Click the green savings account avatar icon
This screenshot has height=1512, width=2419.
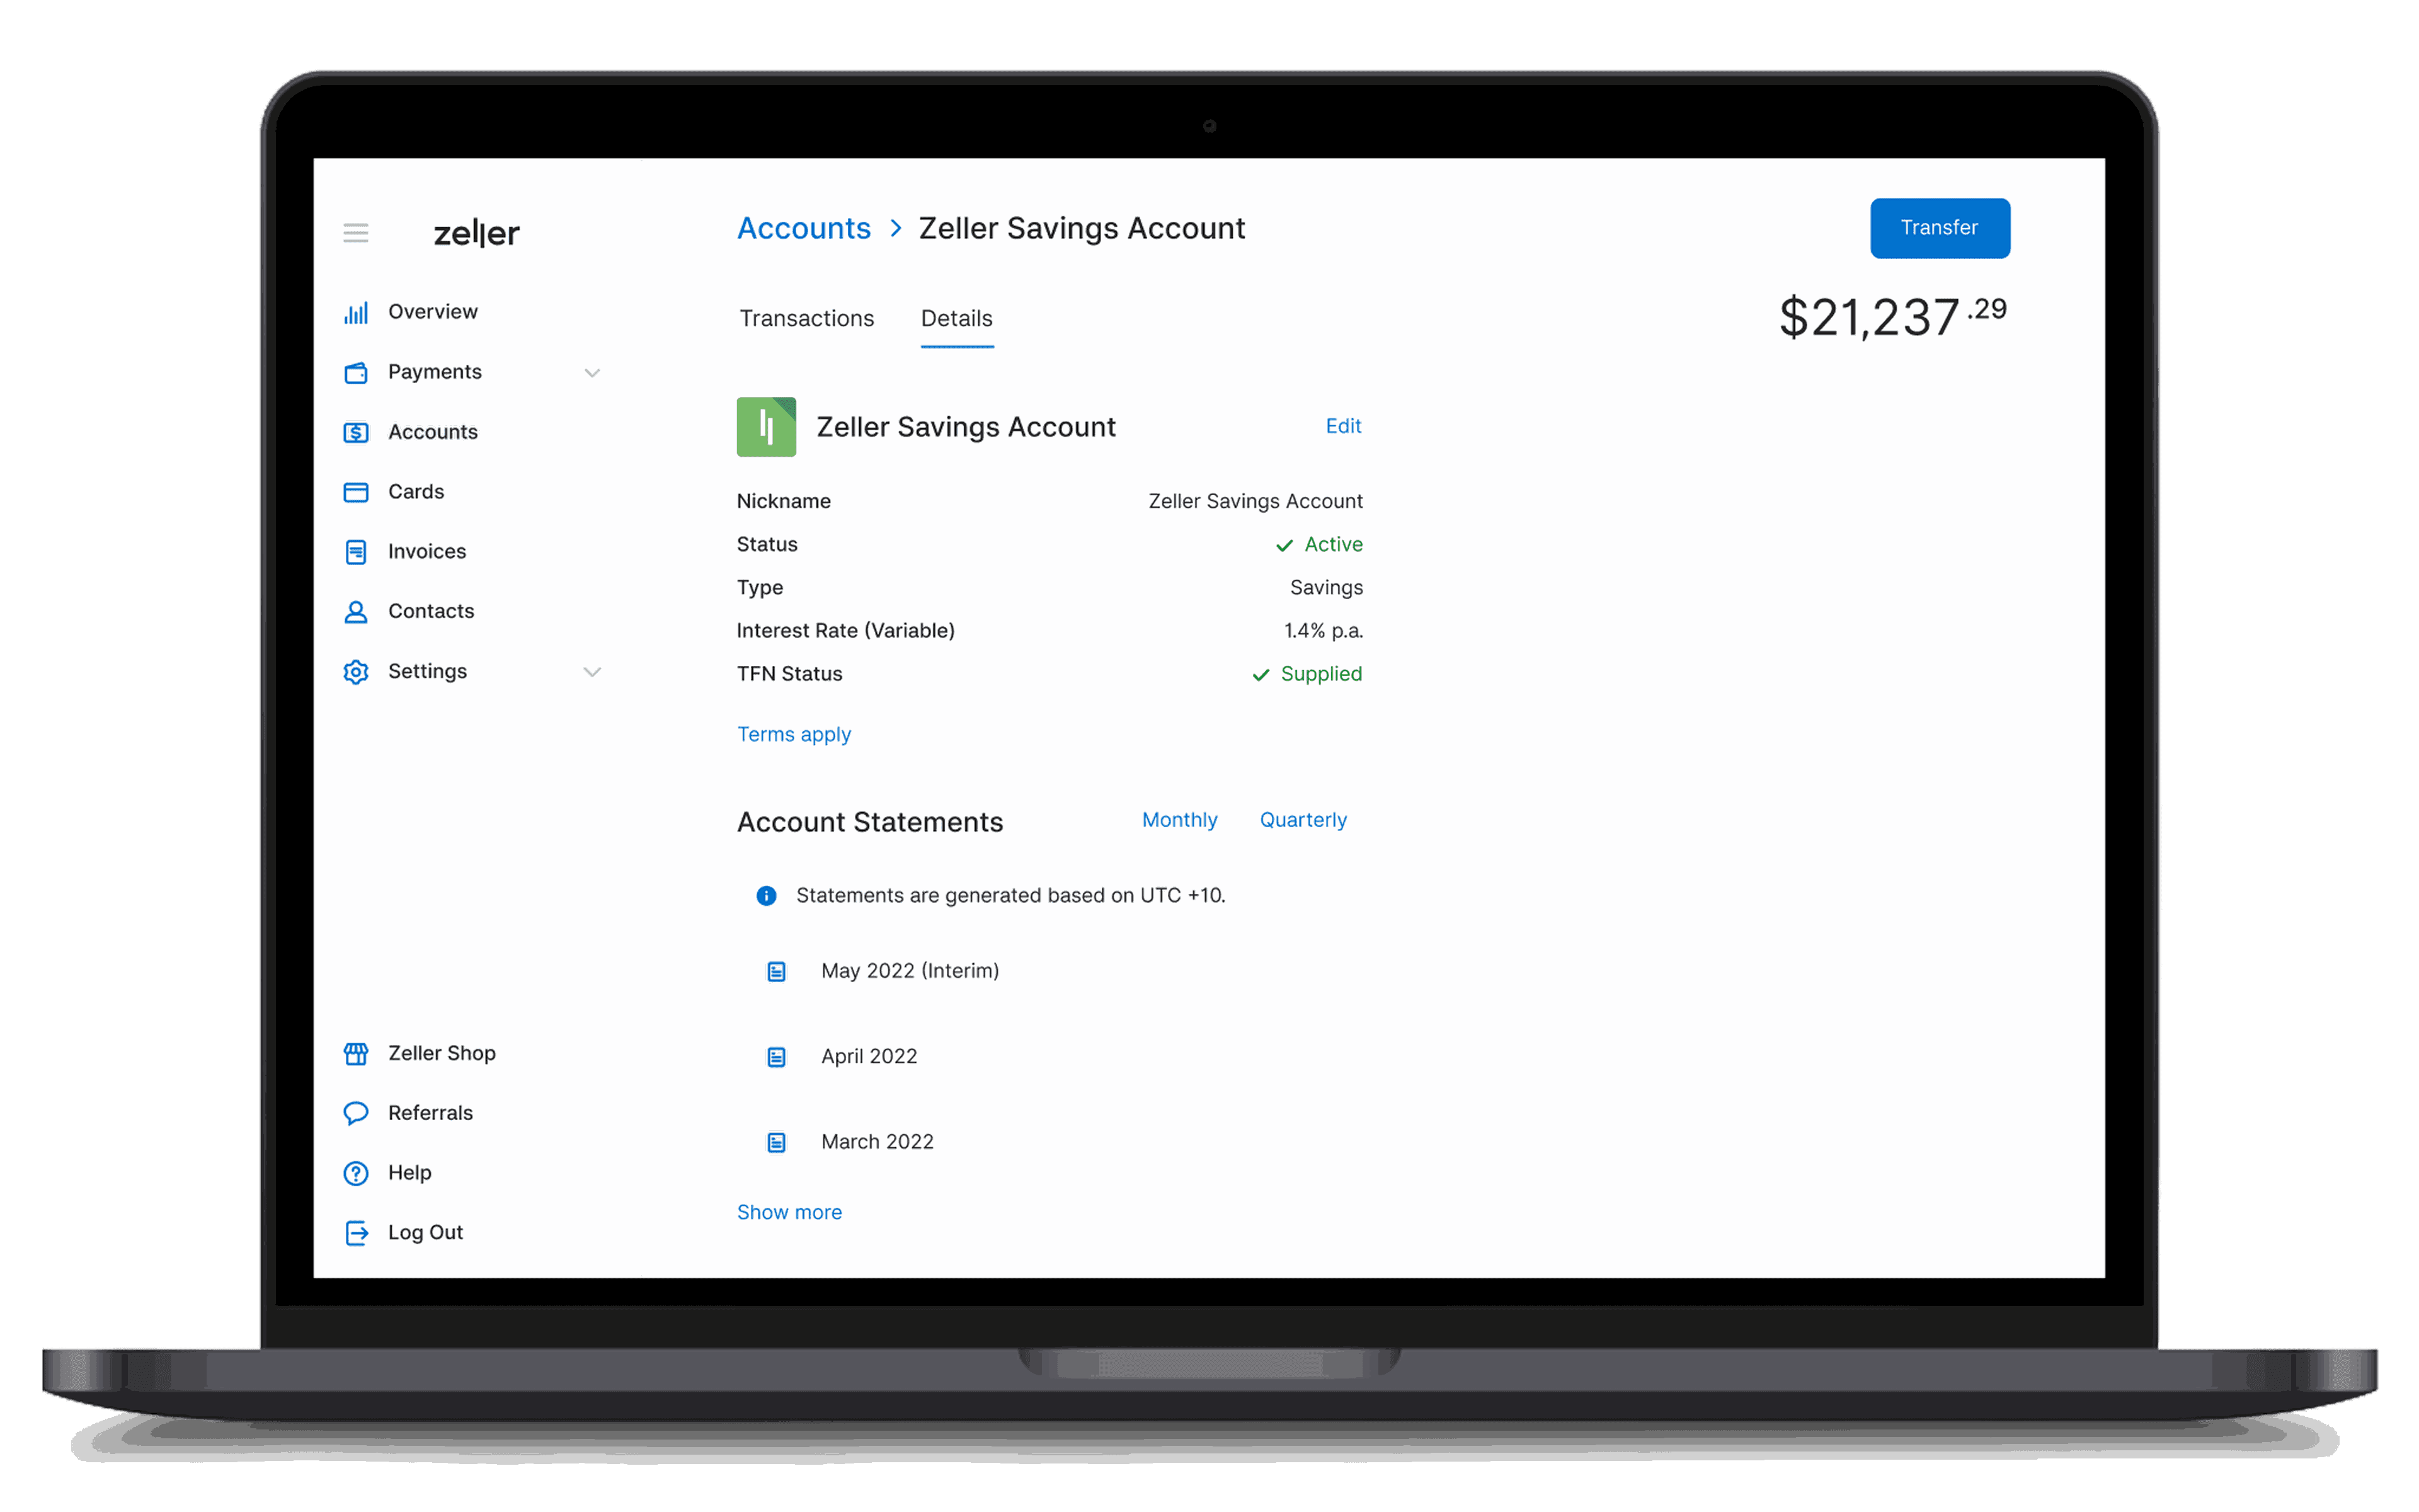[x=765, y=427]
